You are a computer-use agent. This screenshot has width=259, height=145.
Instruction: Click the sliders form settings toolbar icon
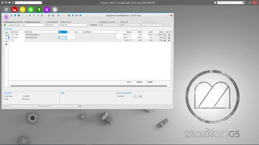pos(76,15)
